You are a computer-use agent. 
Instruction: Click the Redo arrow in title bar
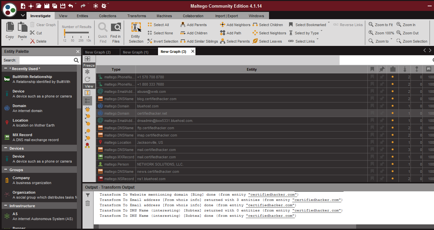pos(83,6)
